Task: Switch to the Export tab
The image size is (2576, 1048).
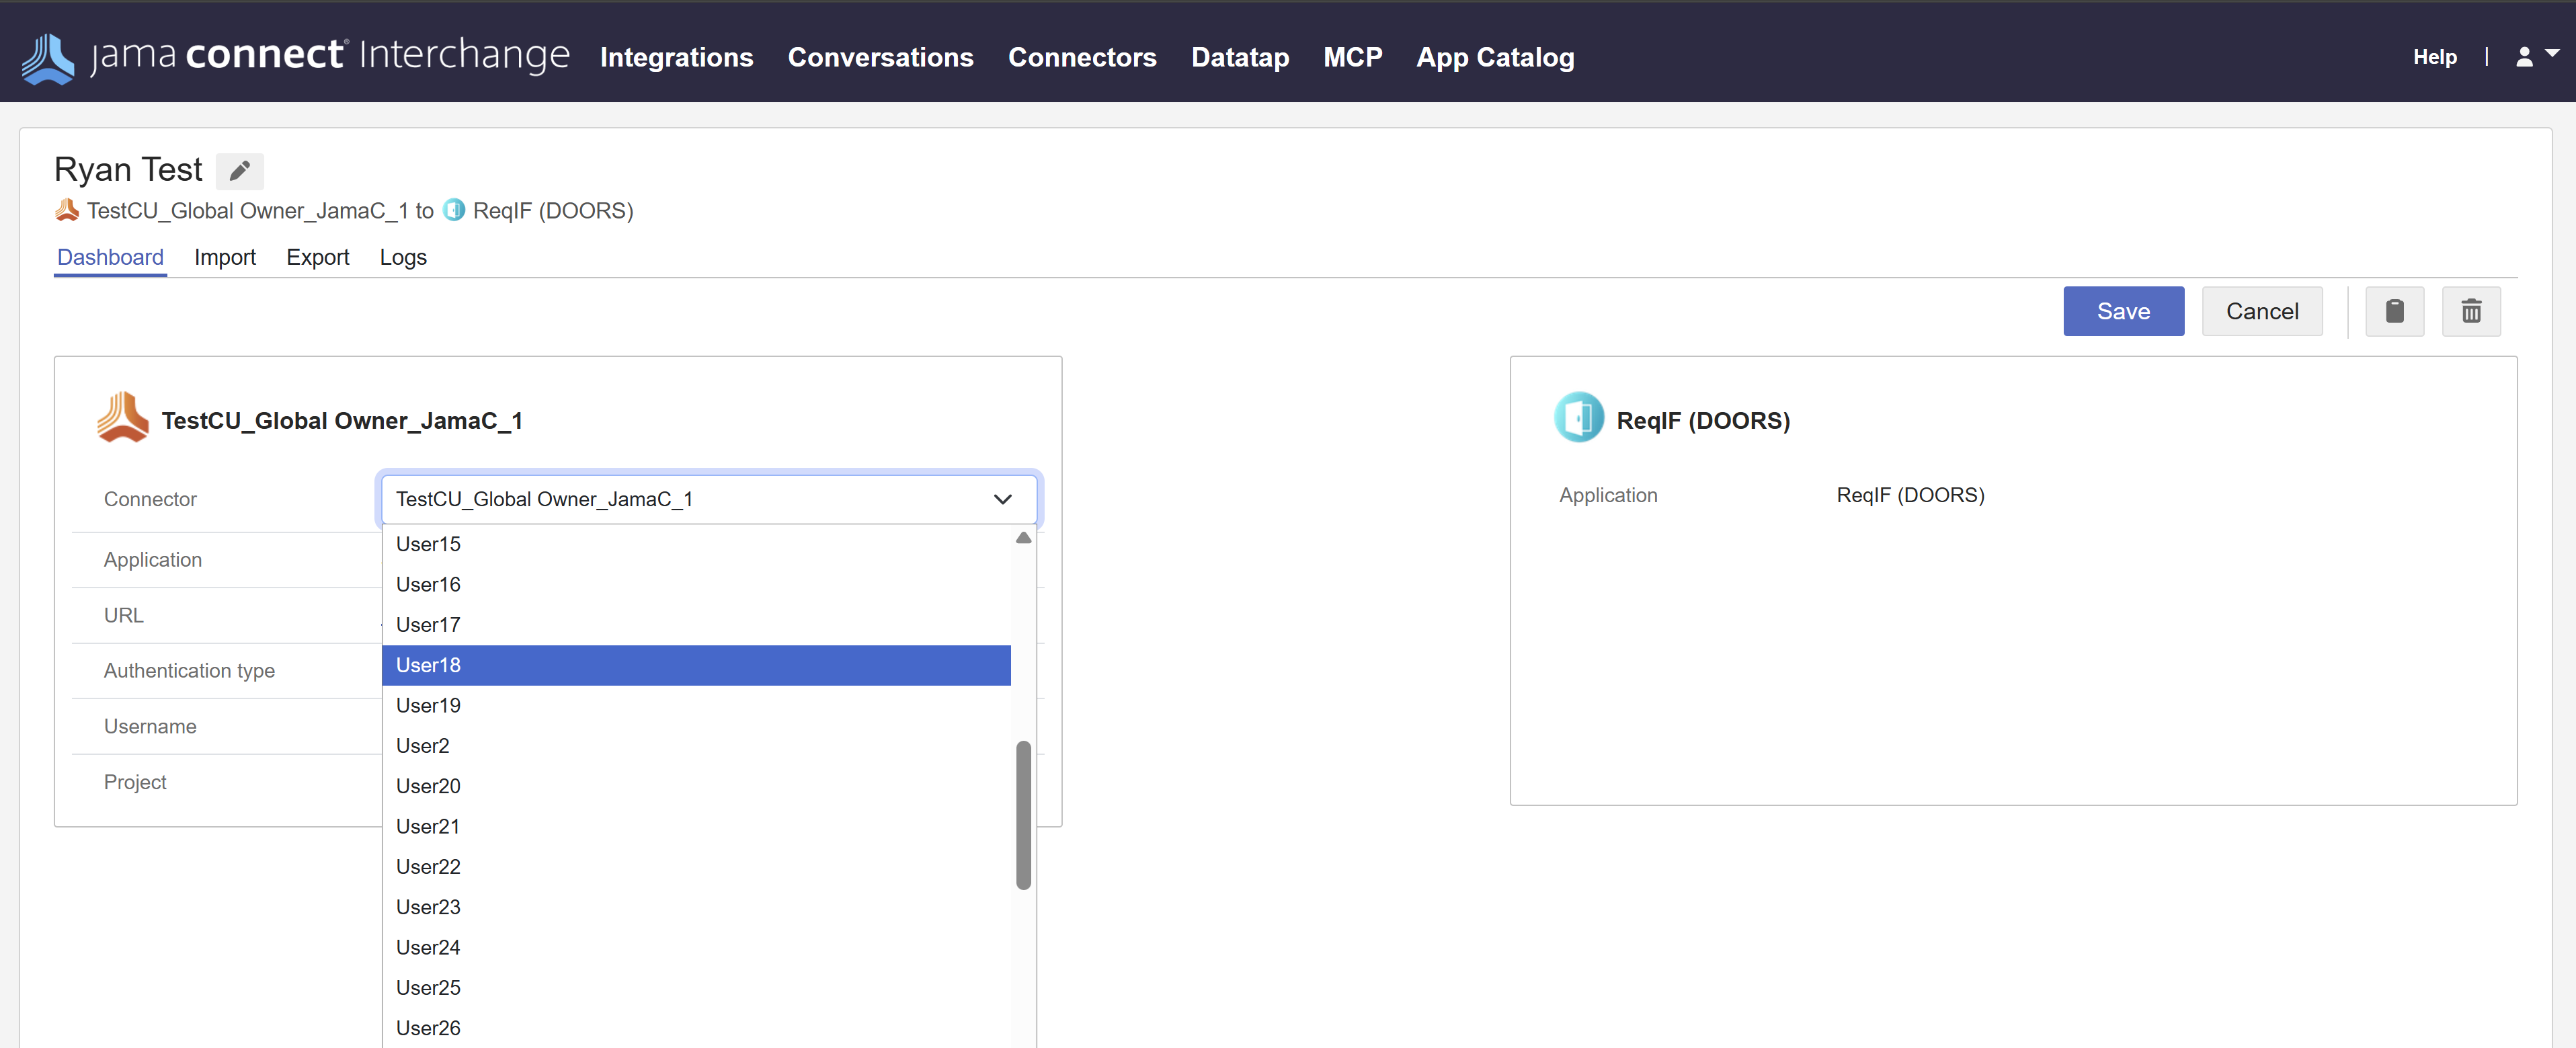Action: pyautogui.click(x=318, y=257)
